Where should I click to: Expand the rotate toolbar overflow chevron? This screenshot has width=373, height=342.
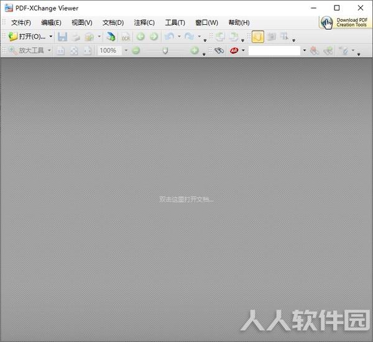pos(242,40)
